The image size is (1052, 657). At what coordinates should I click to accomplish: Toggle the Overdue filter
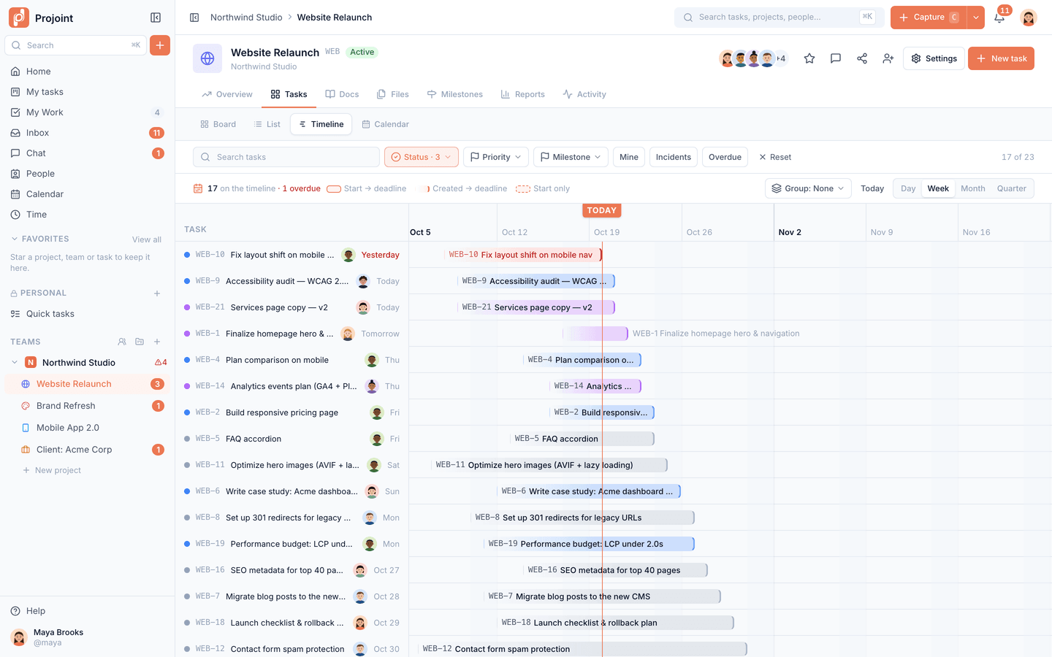[725, 157]
